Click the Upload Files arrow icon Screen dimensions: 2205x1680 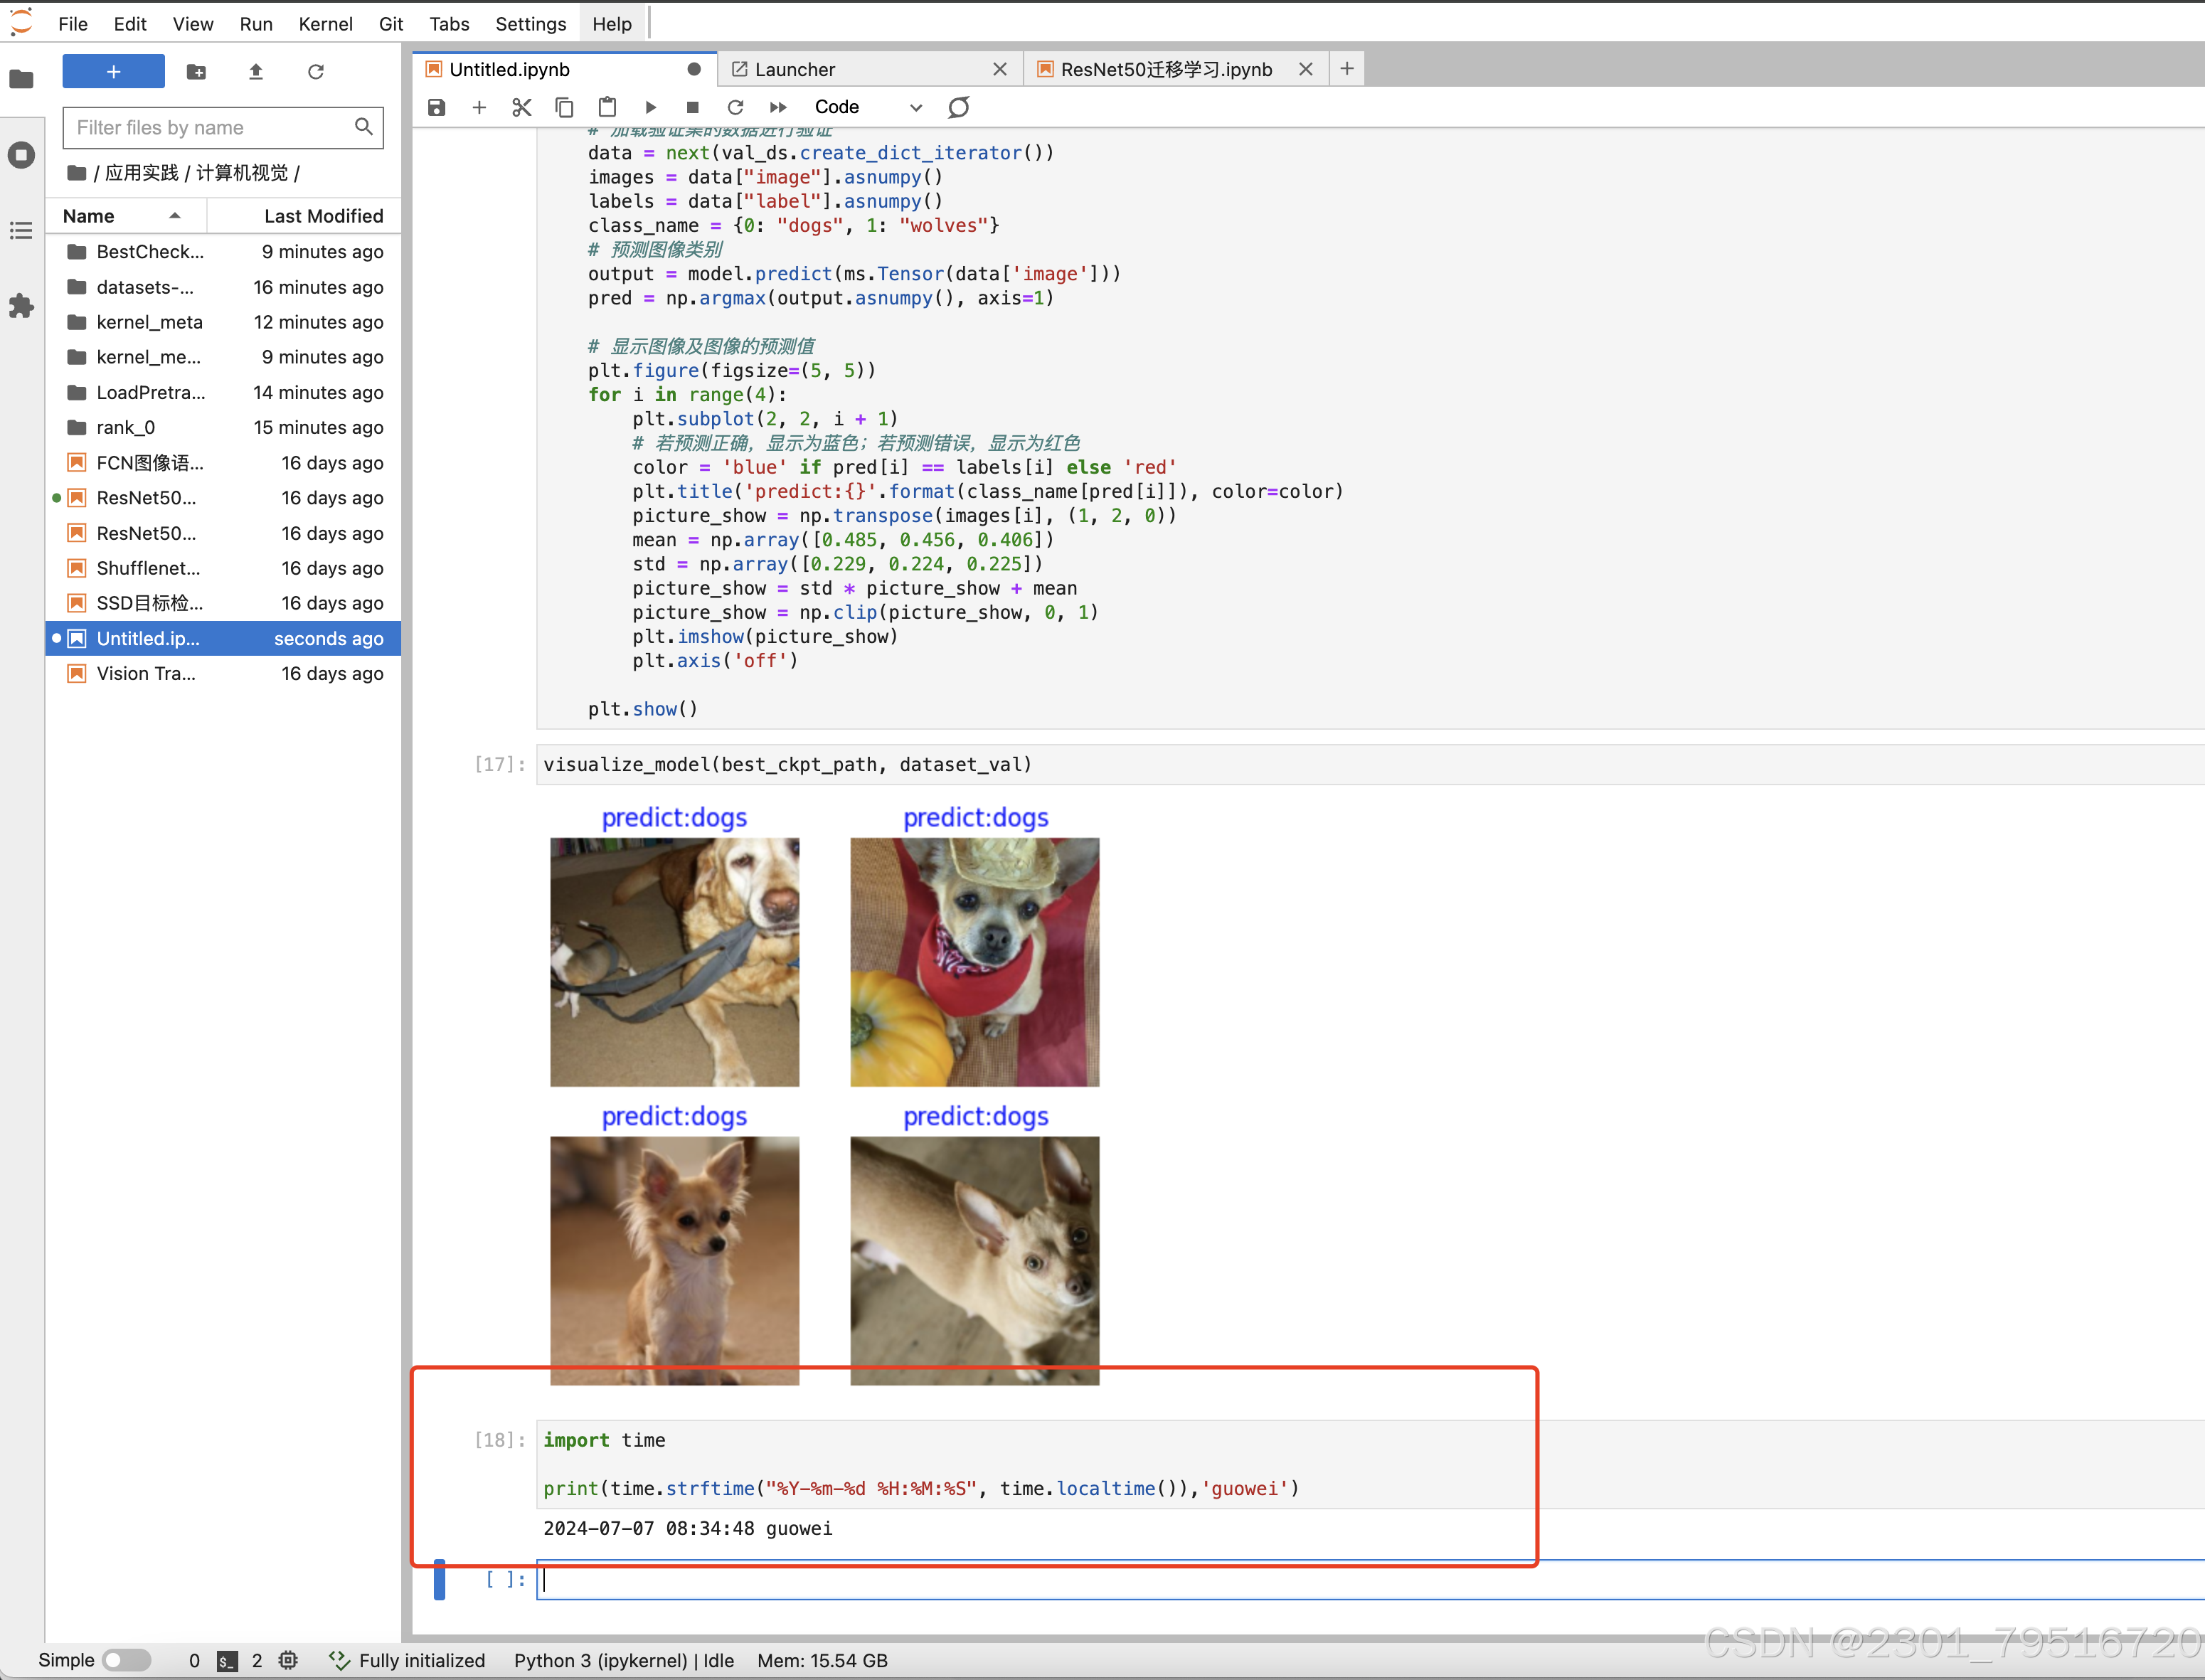tap(256, 72)
